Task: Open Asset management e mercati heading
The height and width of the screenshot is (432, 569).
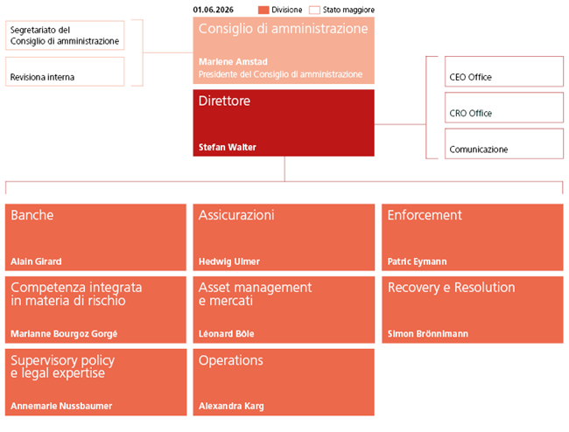Action: click(255, 294)
